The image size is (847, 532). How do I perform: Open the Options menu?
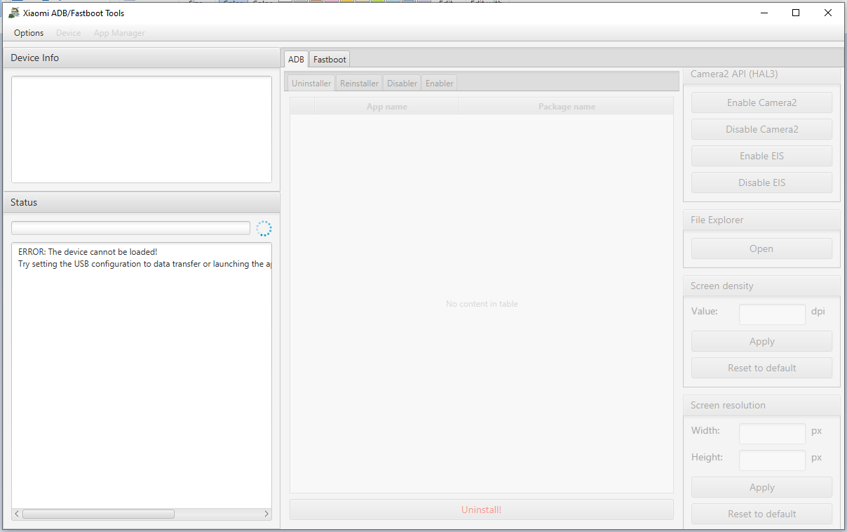coord(29,33)
